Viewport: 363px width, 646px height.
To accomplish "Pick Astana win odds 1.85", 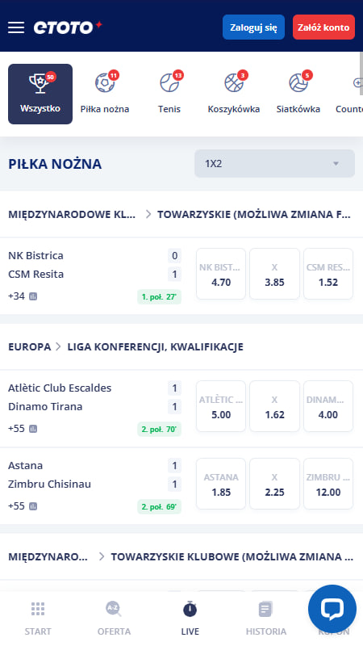I will coord(221,484).
